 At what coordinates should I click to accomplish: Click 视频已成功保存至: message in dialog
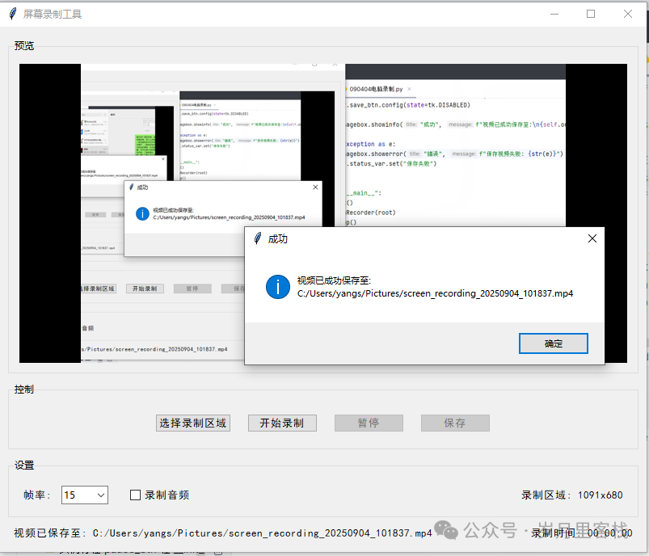334,280
